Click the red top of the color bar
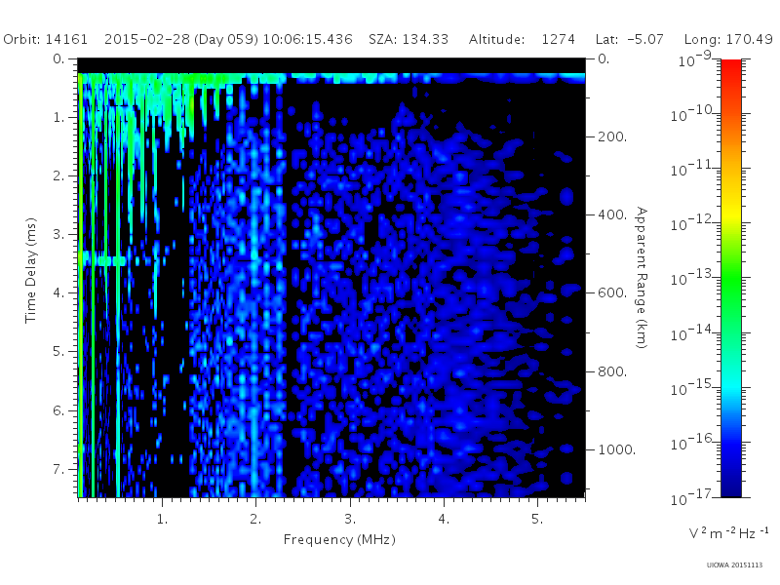Viewport: 780px width, 585px height. pyautogui.click(x=730, y=67)
